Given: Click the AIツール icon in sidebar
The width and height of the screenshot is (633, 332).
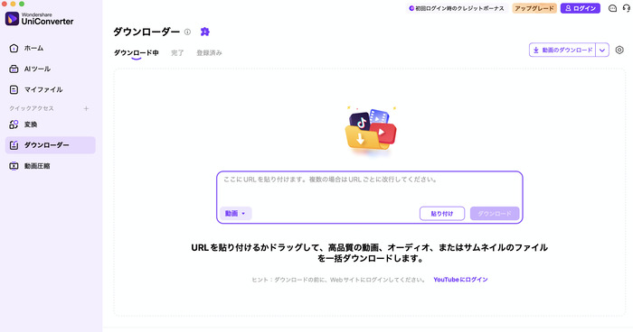Looking at the screenshot, I should (14, 69).
